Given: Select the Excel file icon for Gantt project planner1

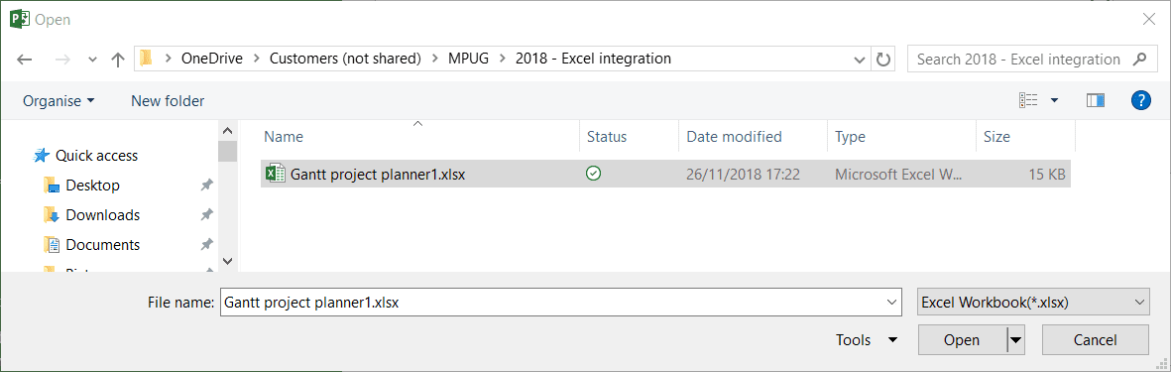Looking at the screenshot, I should [x=275, y=174].
